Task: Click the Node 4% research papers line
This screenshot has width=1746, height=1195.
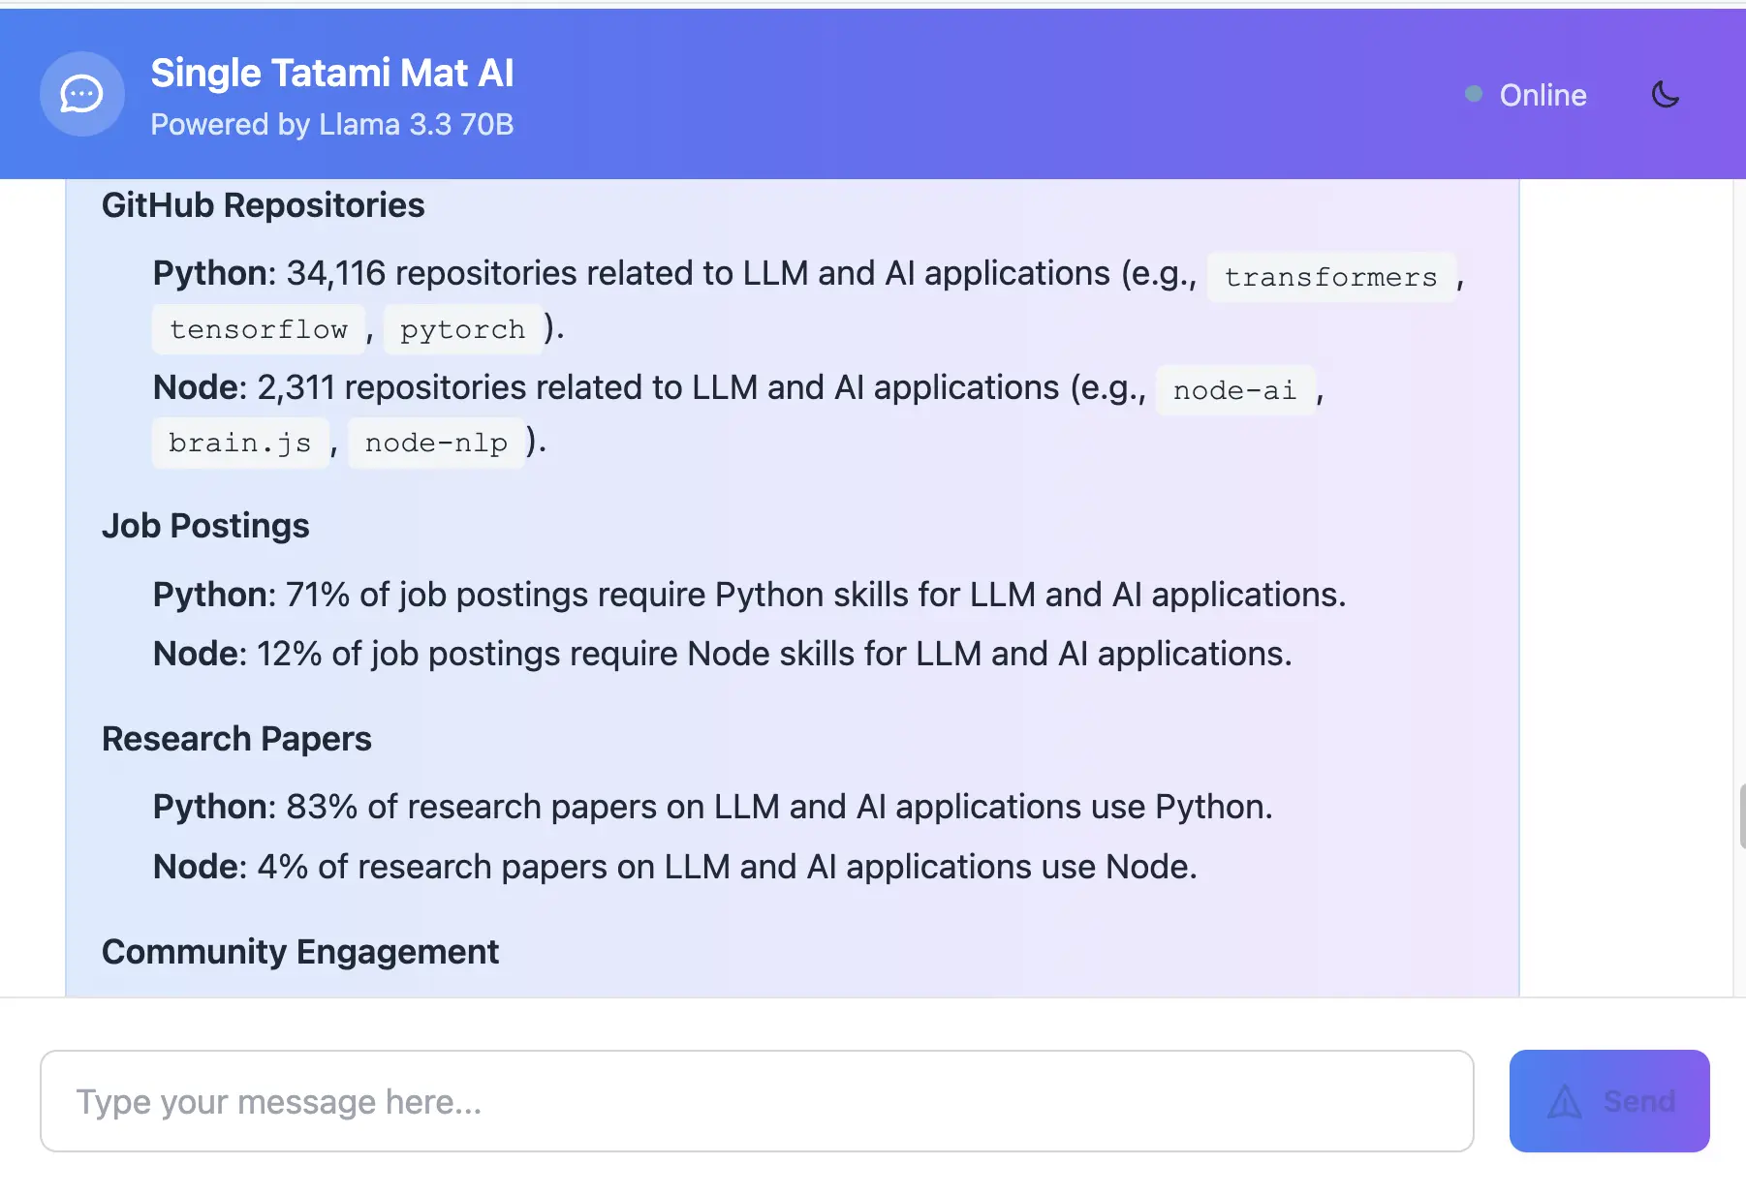Action: coord(675,867)
